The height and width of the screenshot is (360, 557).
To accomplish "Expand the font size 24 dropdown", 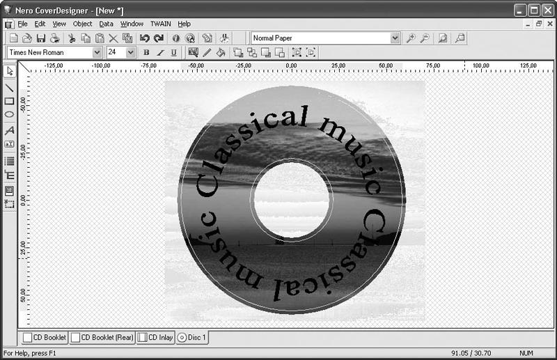I will point(130,52).
